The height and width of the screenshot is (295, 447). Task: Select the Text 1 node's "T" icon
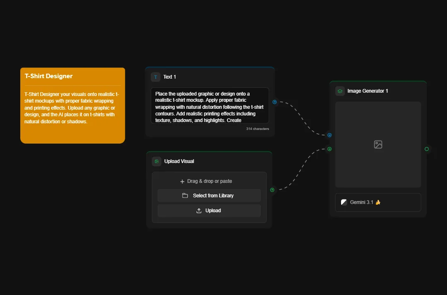point(155,77)
